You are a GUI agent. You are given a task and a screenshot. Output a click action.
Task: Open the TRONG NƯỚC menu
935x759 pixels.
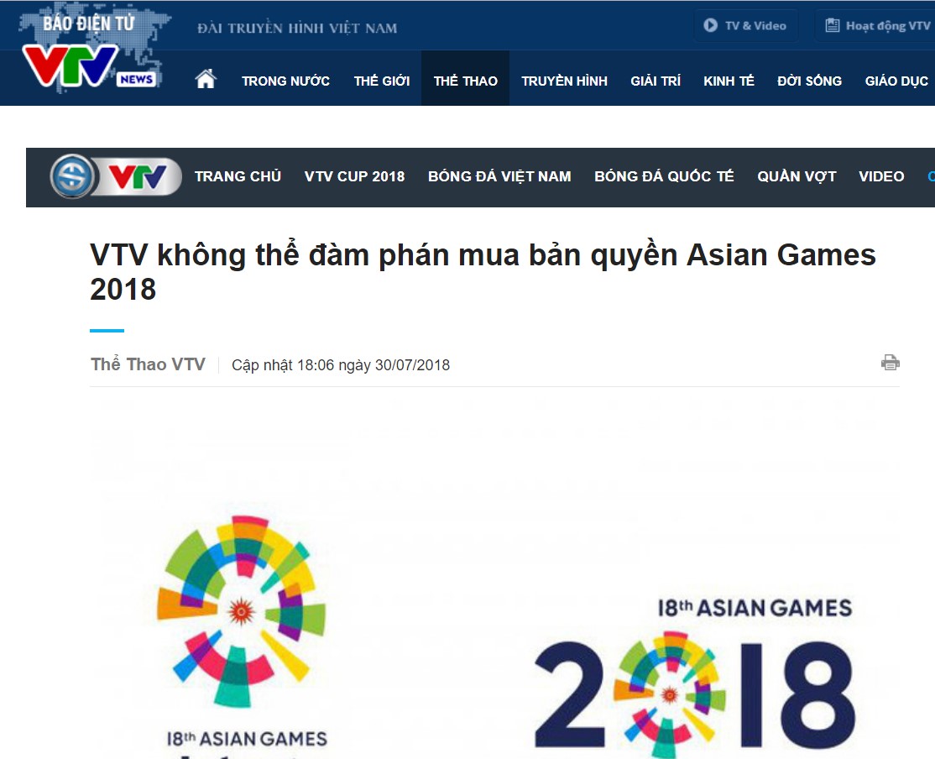[285, 81]
